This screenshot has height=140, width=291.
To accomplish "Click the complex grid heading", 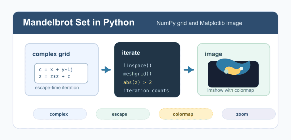I will point(51,54).
